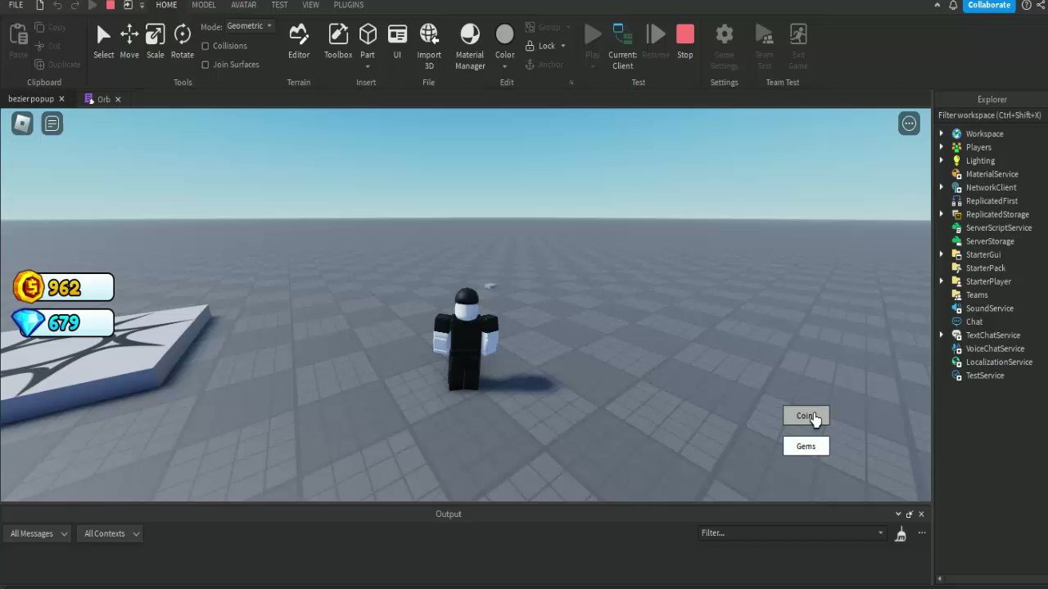Click the Output filter field
Viewport: 1048px width, 589px height.
[792, 533]
